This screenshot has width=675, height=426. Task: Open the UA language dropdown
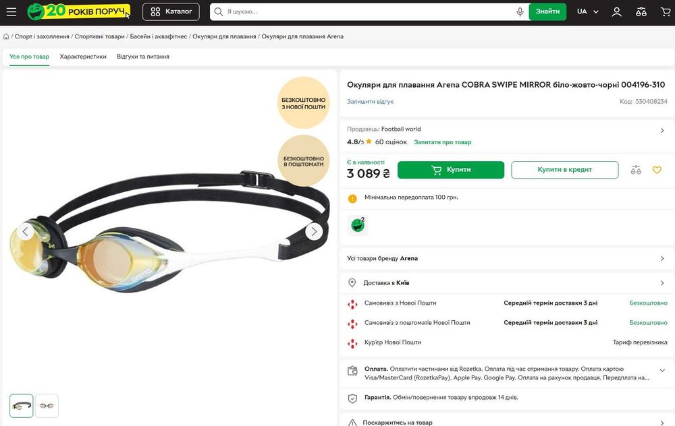[587, 11]
